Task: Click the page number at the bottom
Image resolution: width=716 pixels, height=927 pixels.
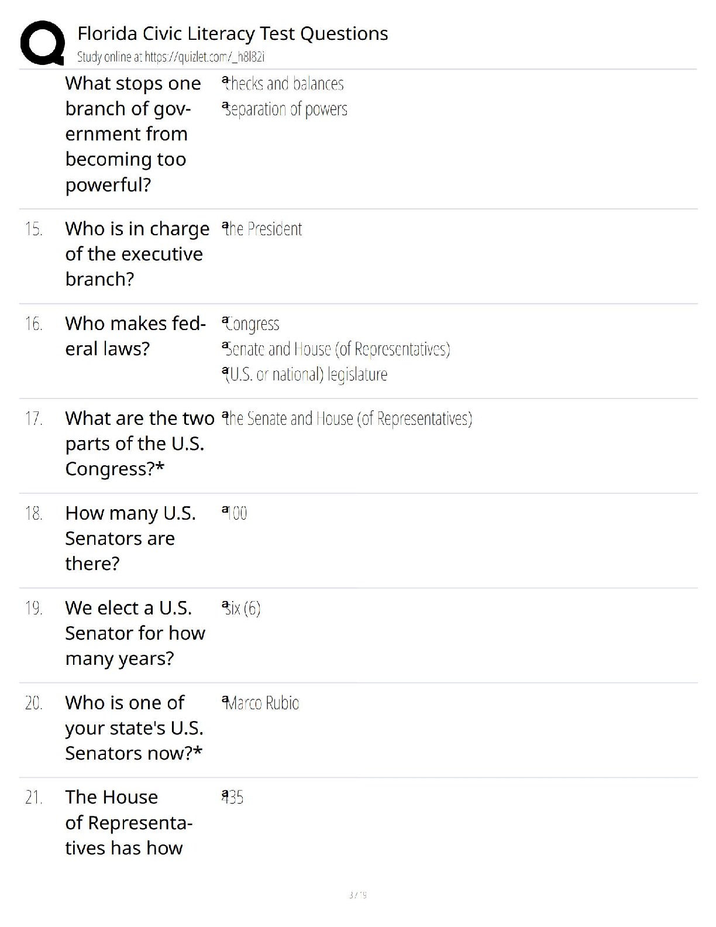Action: (357, 895)
